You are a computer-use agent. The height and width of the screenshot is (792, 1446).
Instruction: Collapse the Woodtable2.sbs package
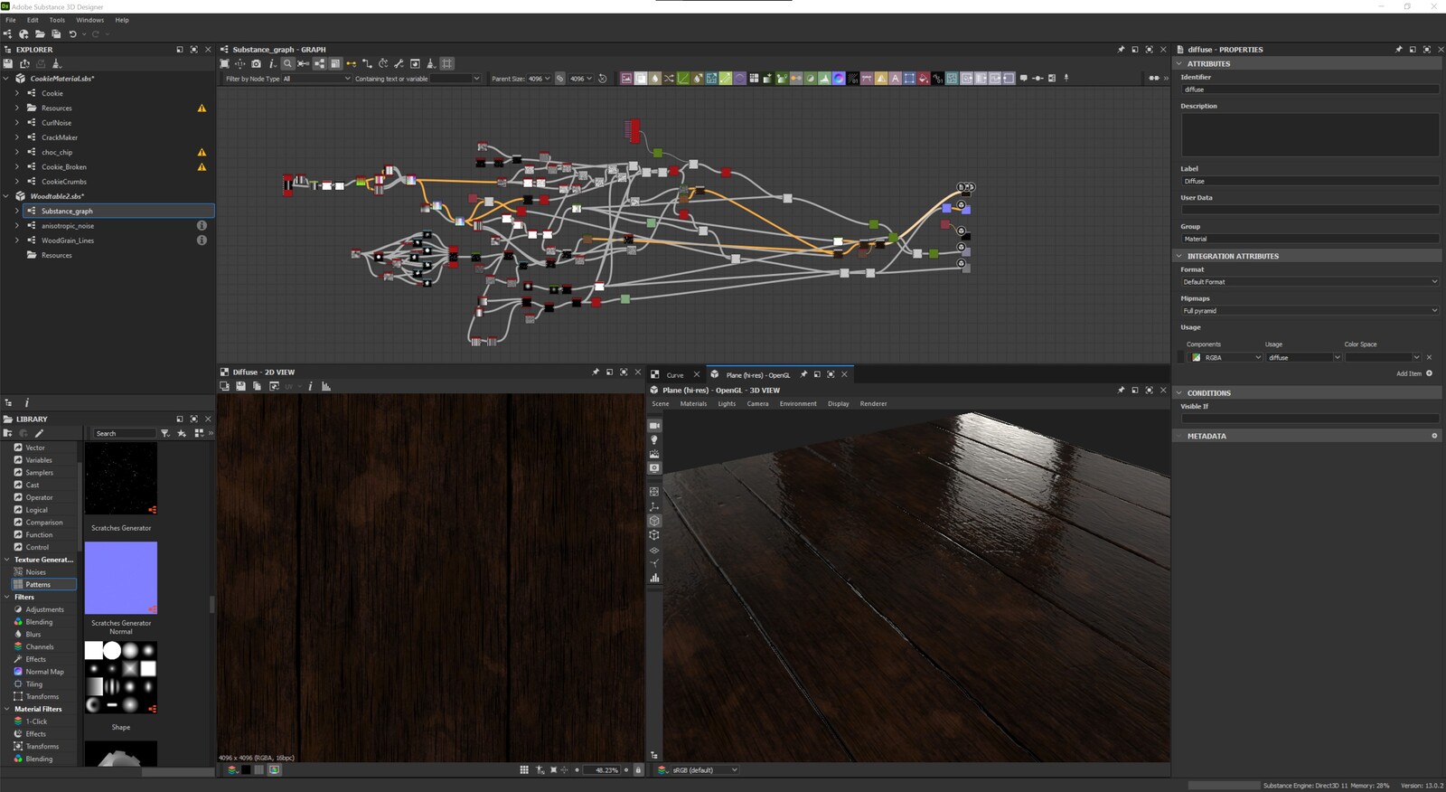[6, 196]
